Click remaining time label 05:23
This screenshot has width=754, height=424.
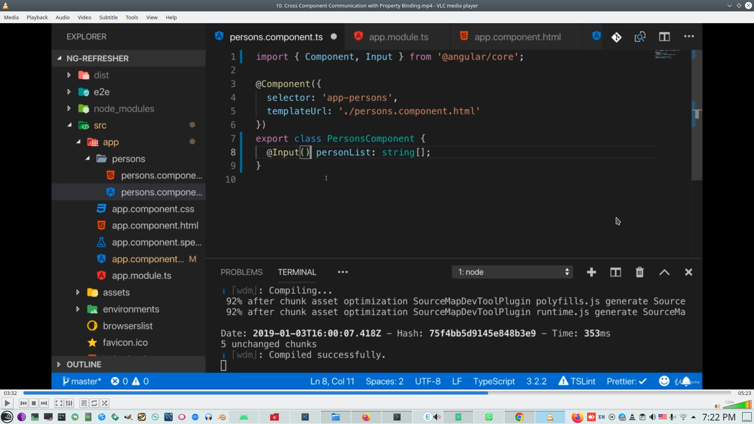point(744,393)
